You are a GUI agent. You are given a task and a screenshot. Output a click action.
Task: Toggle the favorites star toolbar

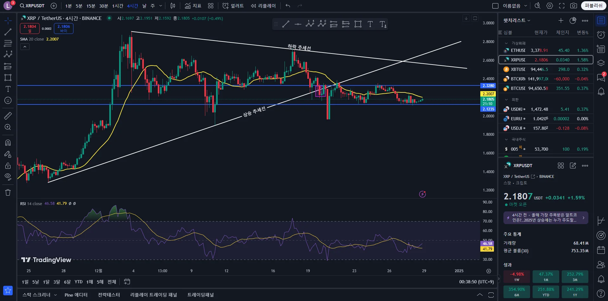coord(8,290)
